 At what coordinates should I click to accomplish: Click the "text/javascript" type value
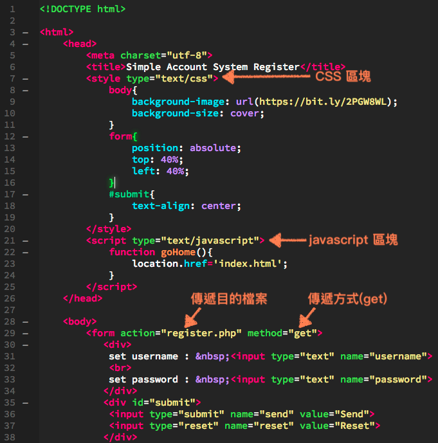click(x=210, y=240)
